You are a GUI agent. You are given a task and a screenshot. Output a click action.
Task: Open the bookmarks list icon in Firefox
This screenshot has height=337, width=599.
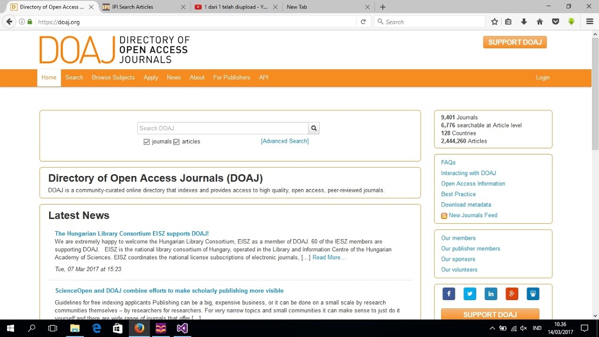[509, 22]
